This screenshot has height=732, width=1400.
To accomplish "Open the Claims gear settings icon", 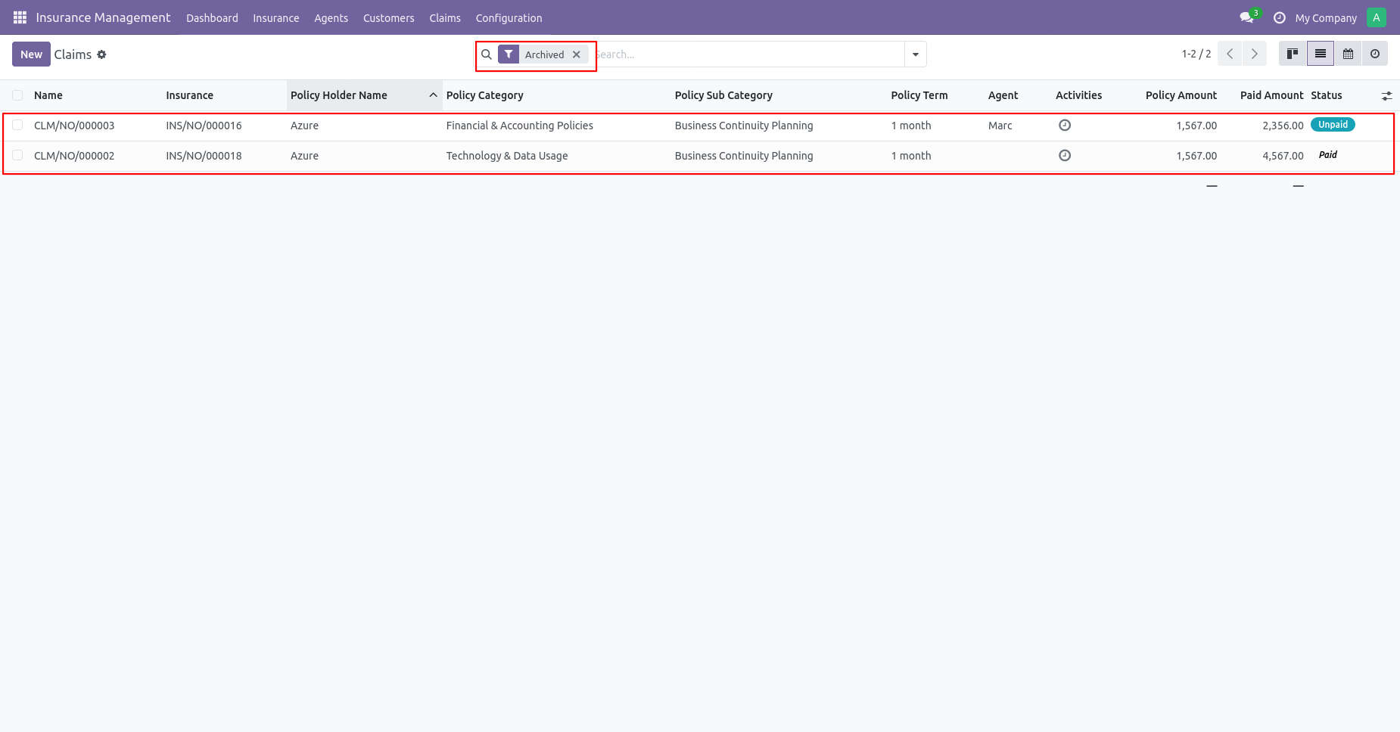I will click(101, 54).
